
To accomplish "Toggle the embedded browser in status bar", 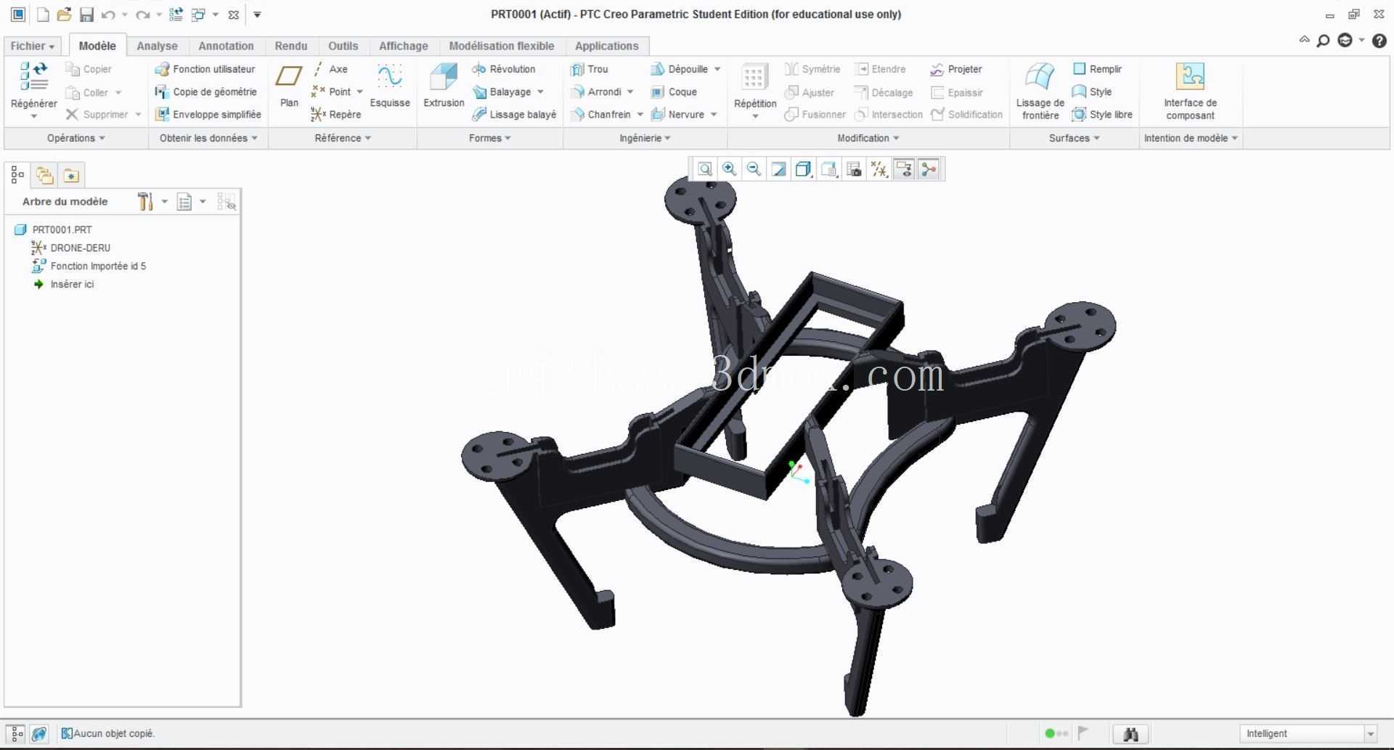I will point(39,733).
